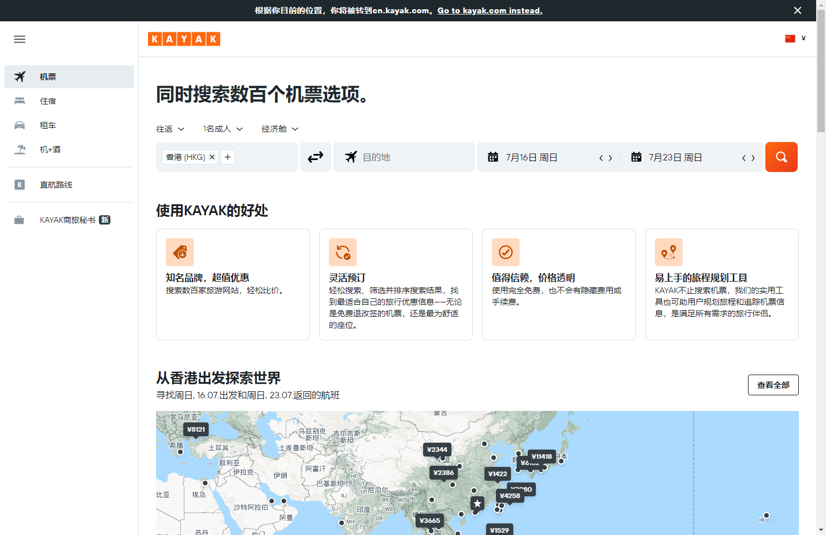Select the ¥3665 map price marker

click(x=429, y=520)
